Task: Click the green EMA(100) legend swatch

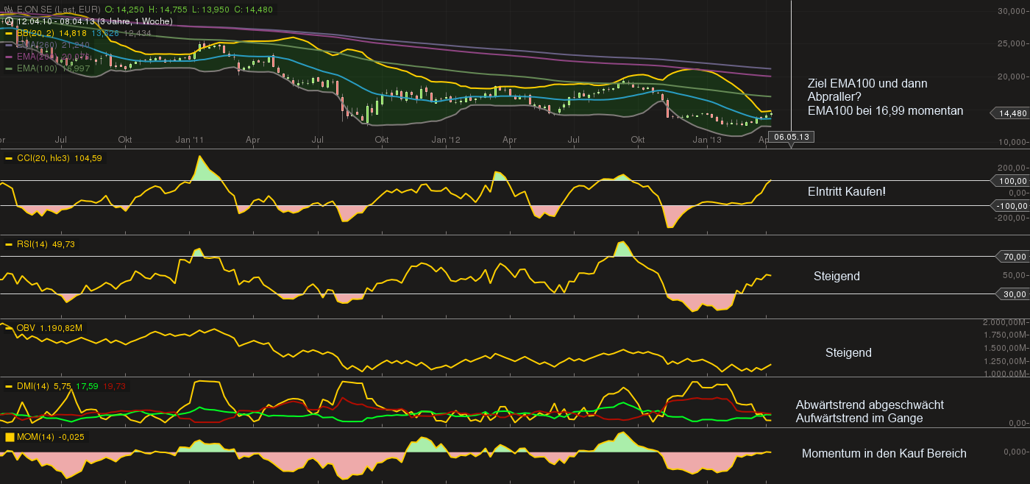Action: coord(9,68)
